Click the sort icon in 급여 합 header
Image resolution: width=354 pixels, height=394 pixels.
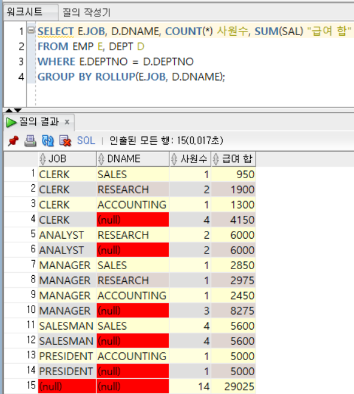click(216, 159)
